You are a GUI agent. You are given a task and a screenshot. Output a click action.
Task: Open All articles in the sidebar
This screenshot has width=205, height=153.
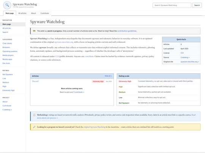point(7,28)
